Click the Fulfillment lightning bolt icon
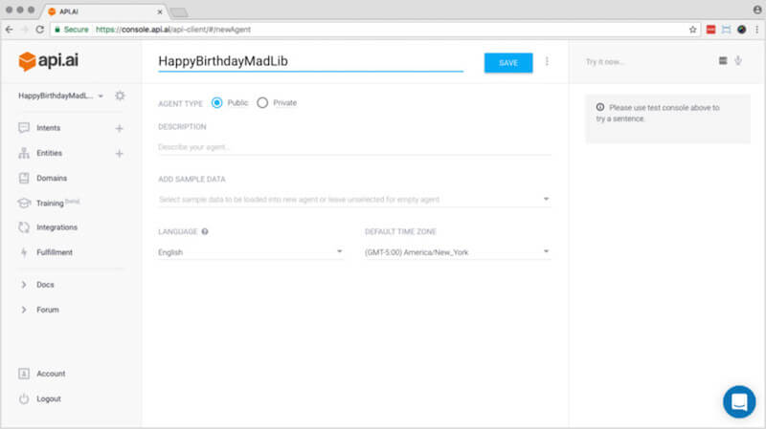Image resolution: width=766 pixels, height=429 pixels. coord(23,252)
